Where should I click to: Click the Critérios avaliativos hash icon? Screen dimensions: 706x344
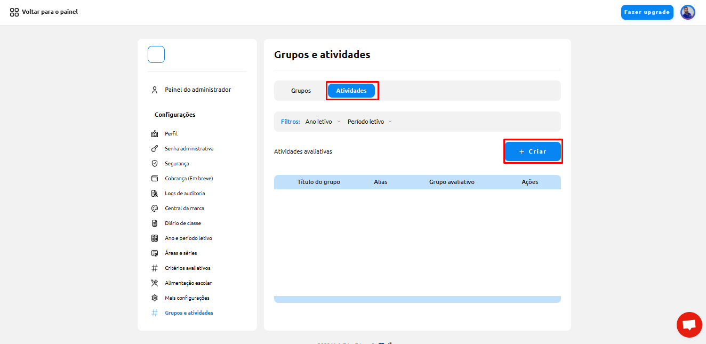coord(155,268)
